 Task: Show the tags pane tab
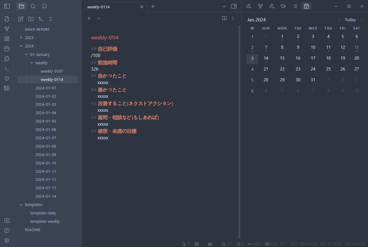(283, 6)
